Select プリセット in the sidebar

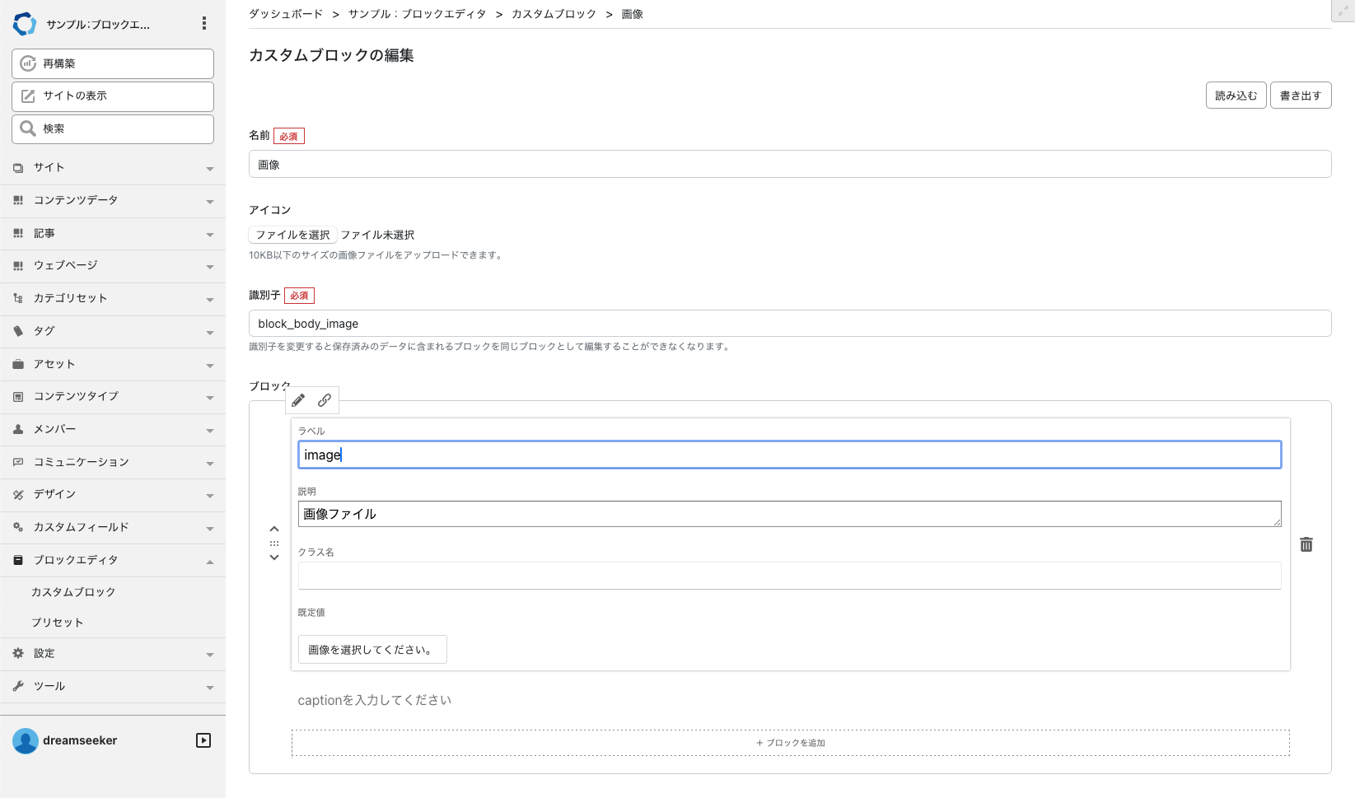click(x=58, y=623)
